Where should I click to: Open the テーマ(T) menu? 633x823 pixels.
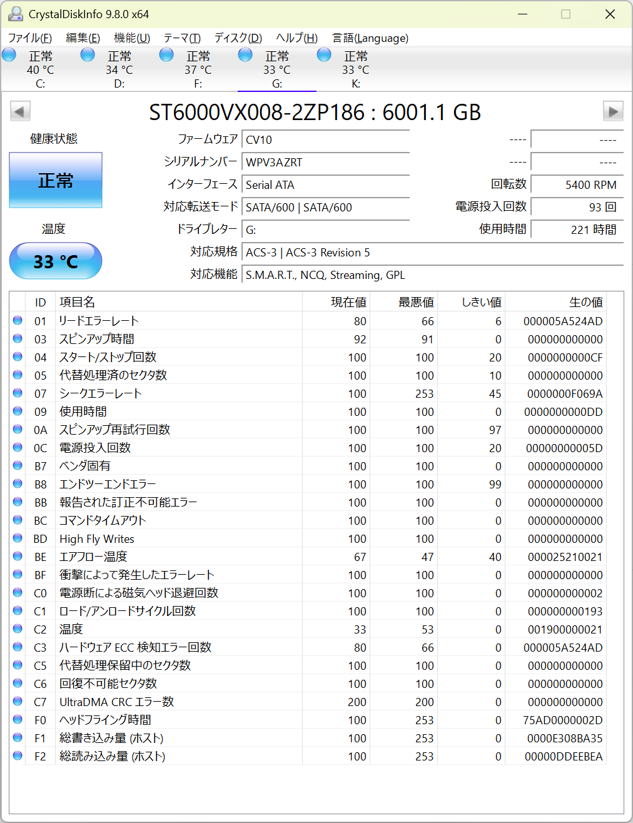[x=182, y=38]
